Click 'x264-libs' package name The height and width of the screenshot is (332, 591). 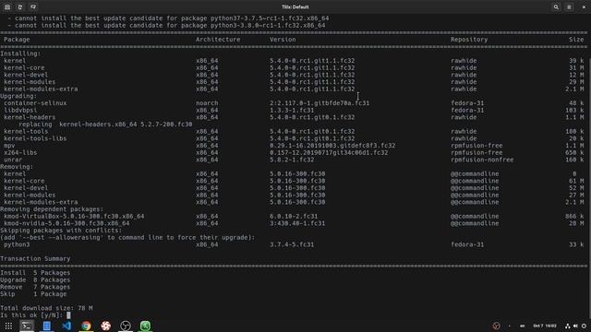coord(20,153)
